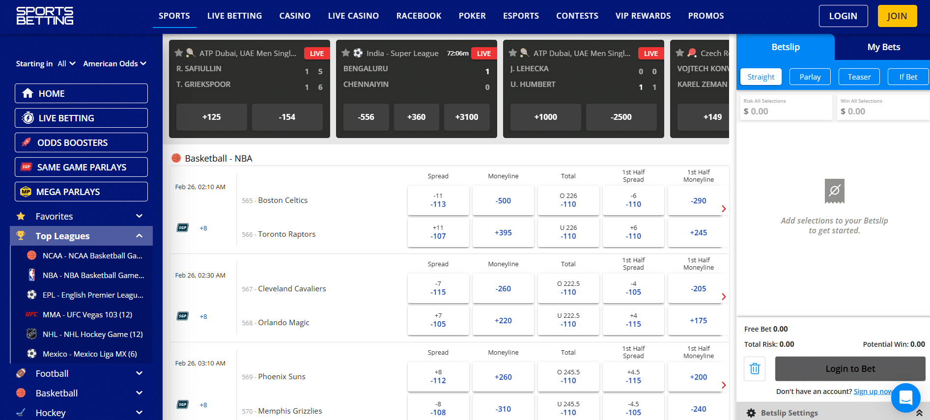
Task: Click the trash icon to clear betslip
Action: 755,368
